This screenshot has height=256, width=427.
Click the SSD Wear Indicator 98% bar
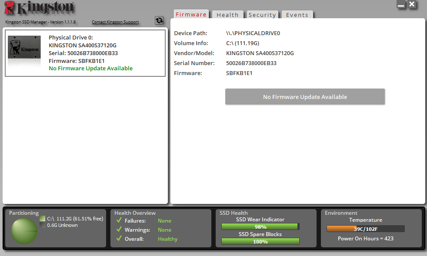260,226
